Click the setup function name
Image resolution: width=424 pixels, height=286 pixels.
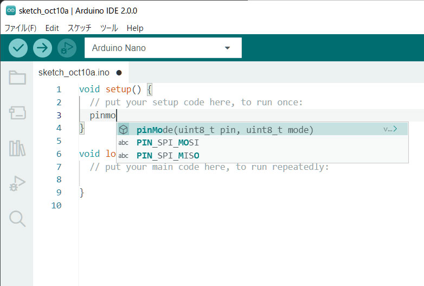(x=118, y=90)
